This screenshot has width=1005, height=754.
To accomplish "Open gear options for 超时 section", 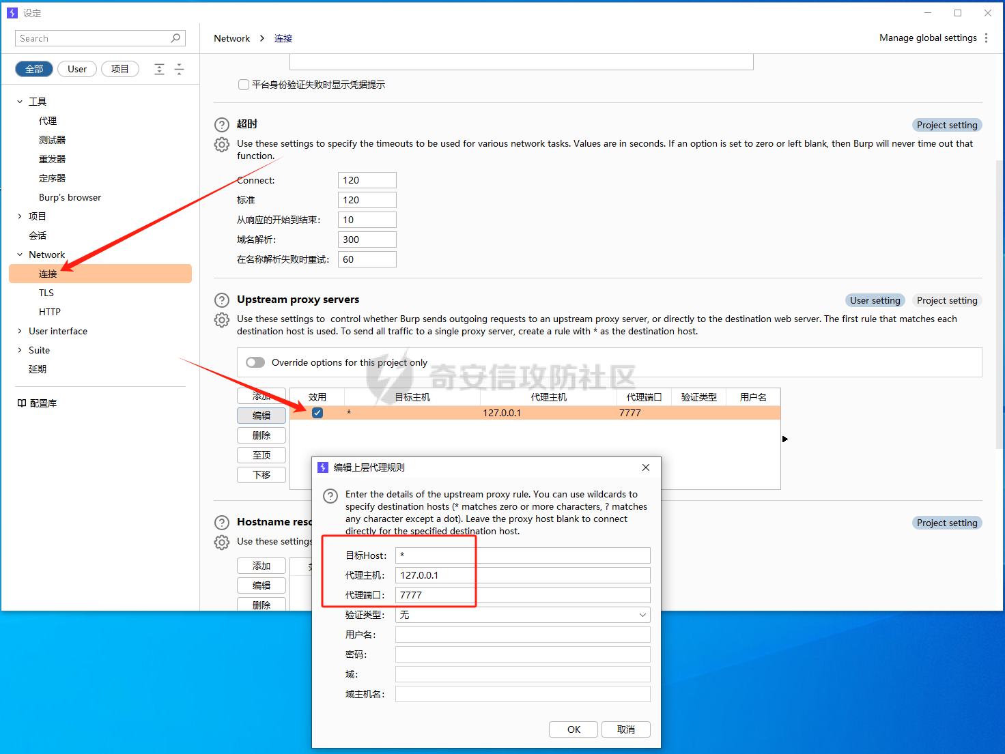I will point(222,145).
